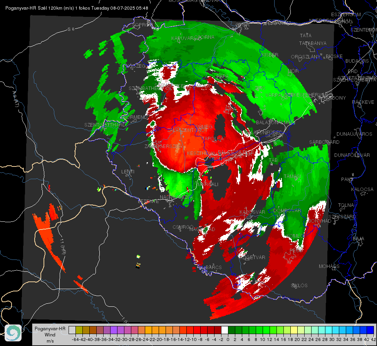Click the KISBER city label
377x346 pixels.
(x=270, y=55)
